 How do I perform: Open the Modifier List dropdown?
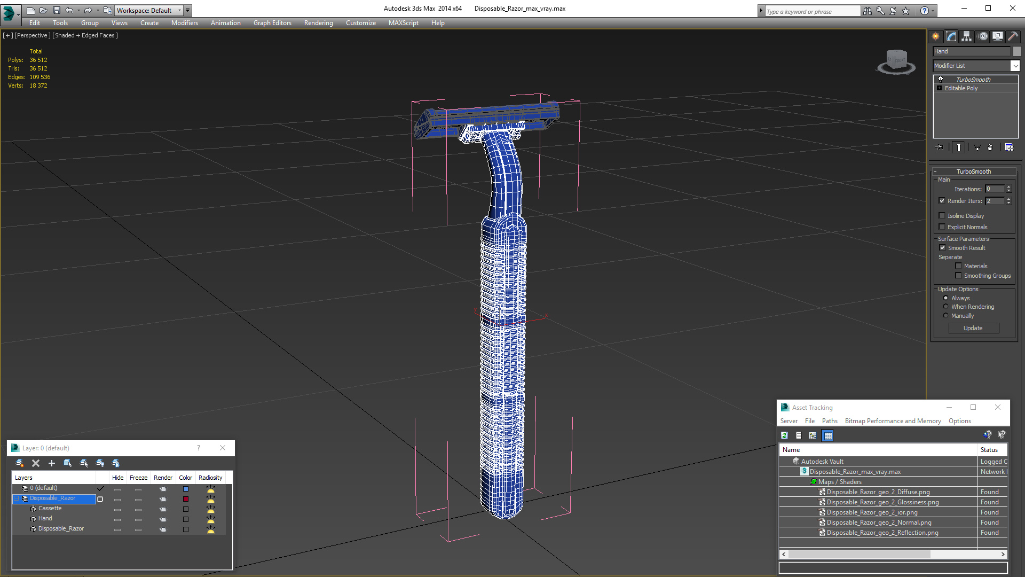1015,66
